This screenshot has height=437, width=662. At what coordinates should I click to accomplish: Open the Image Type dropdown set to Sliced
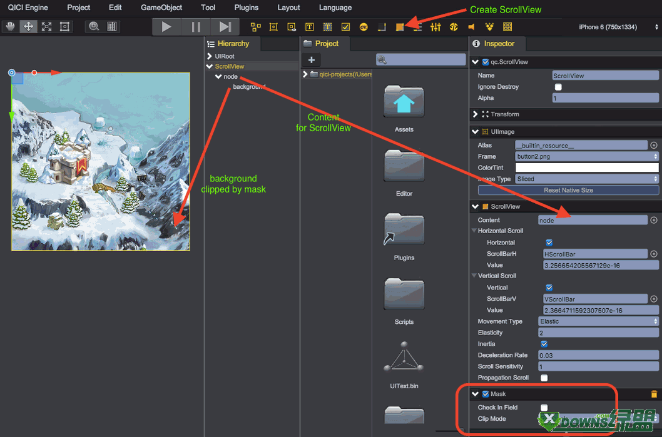(x=587, y=179)
